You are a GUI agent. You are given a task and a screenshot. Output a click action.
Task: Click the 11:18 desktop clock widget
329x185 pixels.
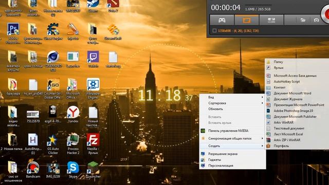[165, 96]
